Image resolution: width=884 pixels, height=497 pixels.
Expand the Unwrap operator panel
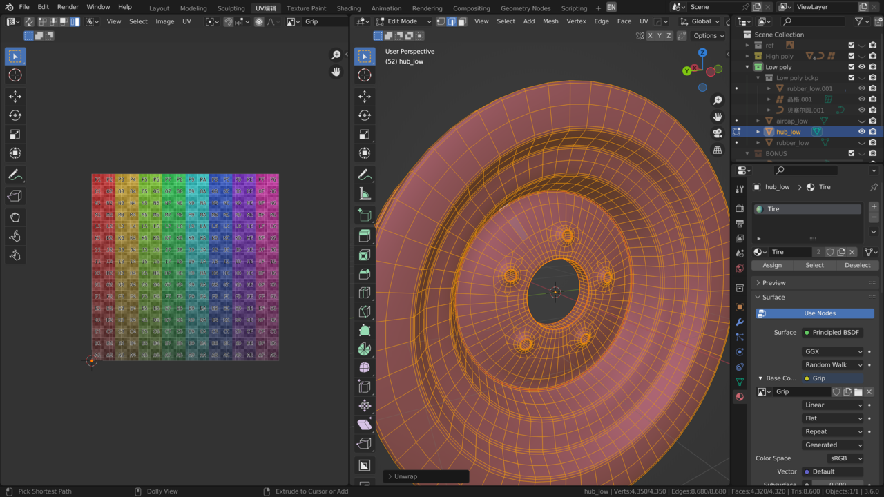click(426, 476)
